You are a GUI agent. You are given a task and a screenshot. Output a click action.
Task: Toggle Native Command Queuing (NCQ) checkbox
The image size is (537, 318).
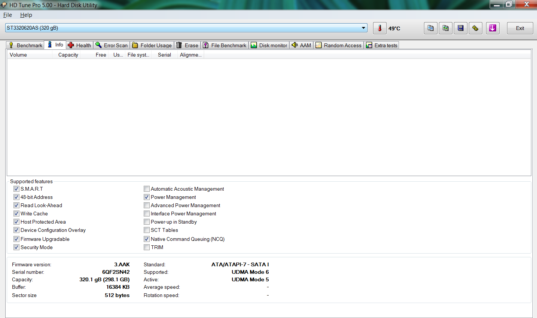(x=147, y=239)
